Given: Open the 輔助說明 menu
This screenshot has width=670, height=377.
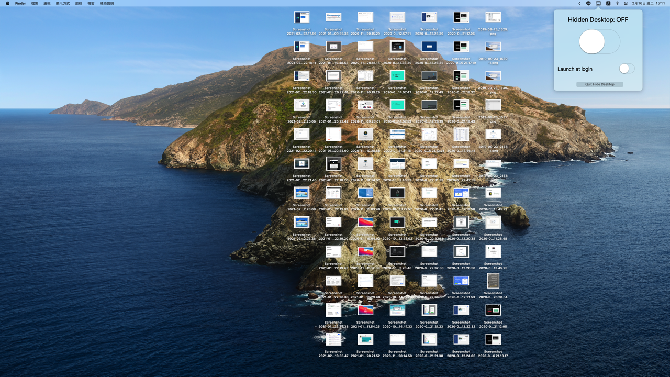Looking at the screenshot, I should click(107, 3).
